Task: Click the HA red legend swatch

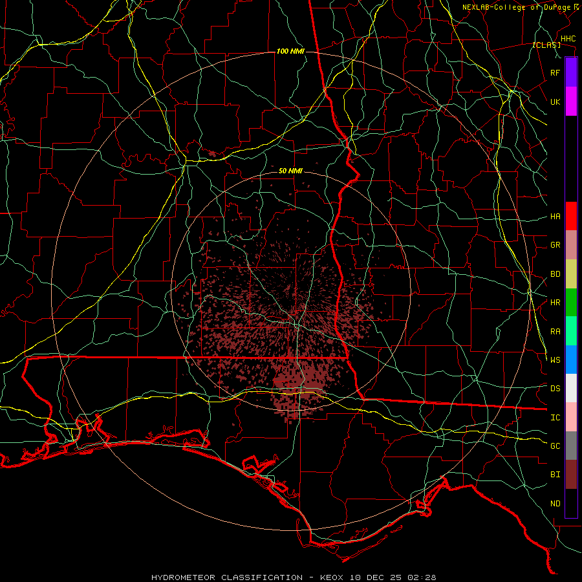Action: click(571, 216)
